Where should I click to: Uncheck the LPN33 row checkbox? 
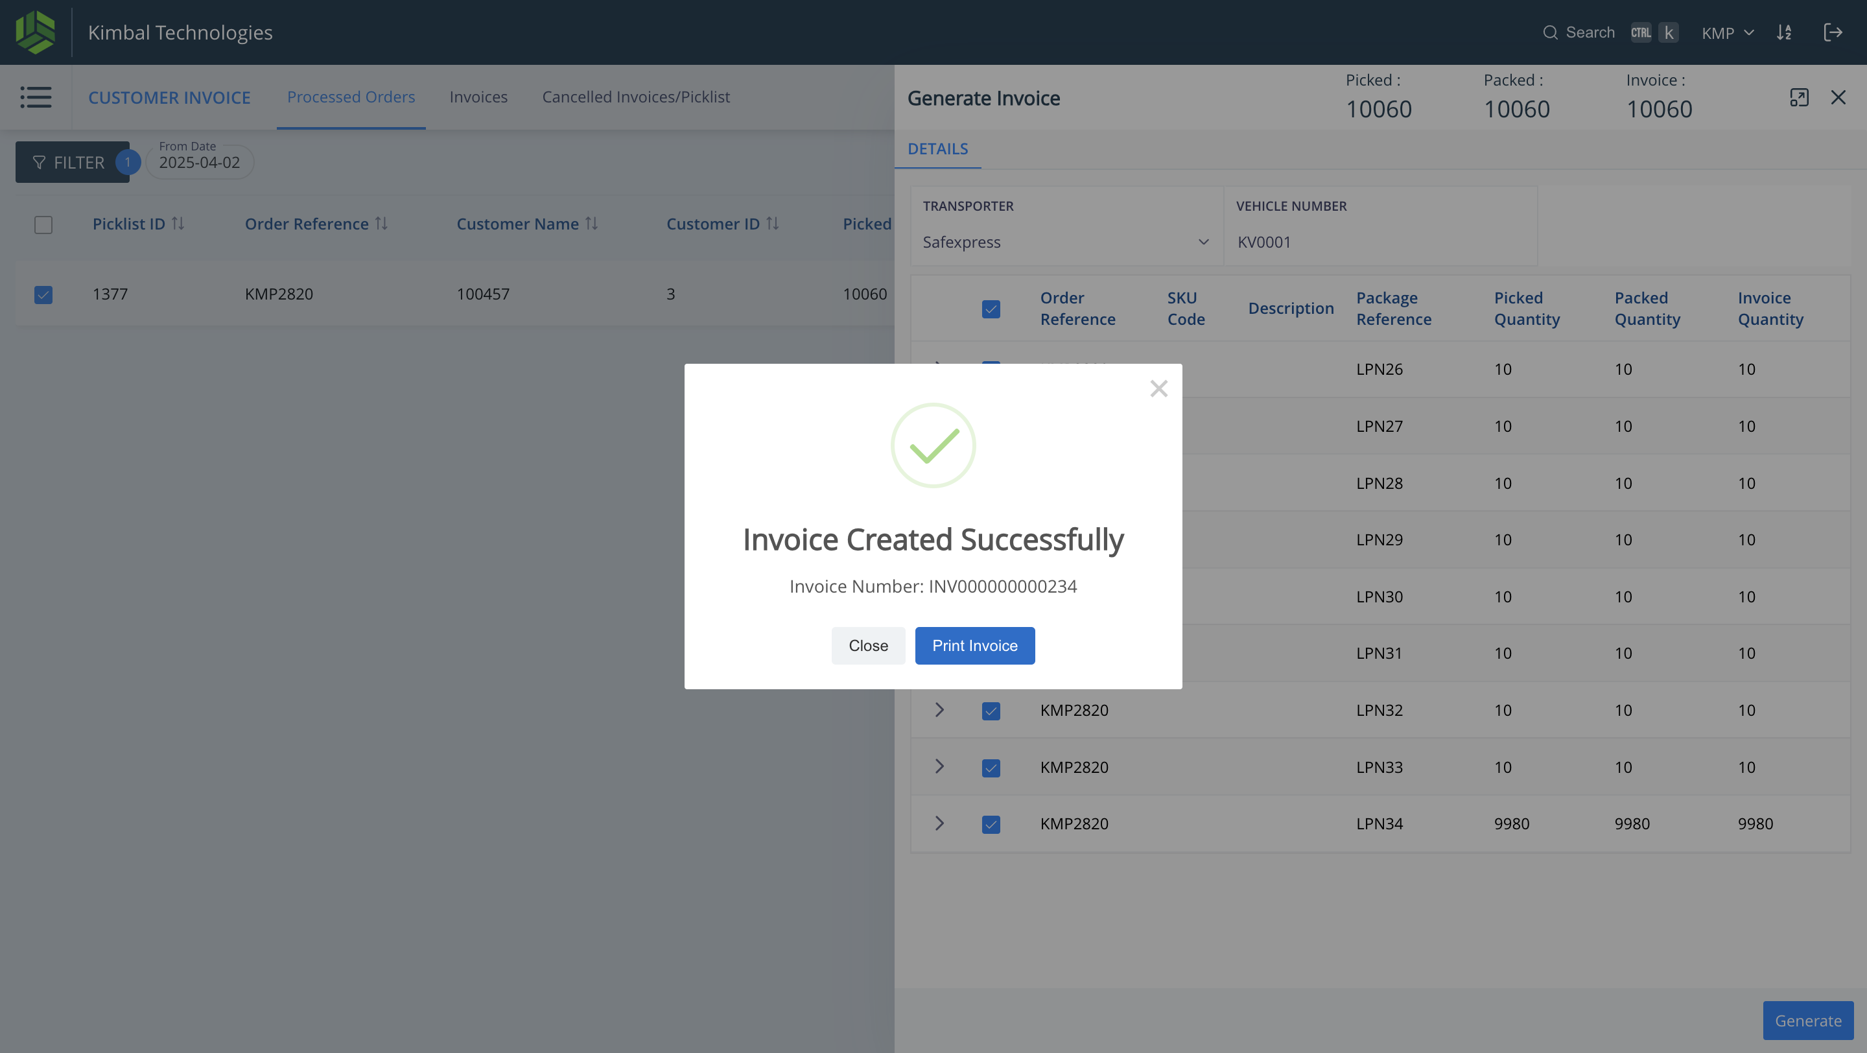991,768
